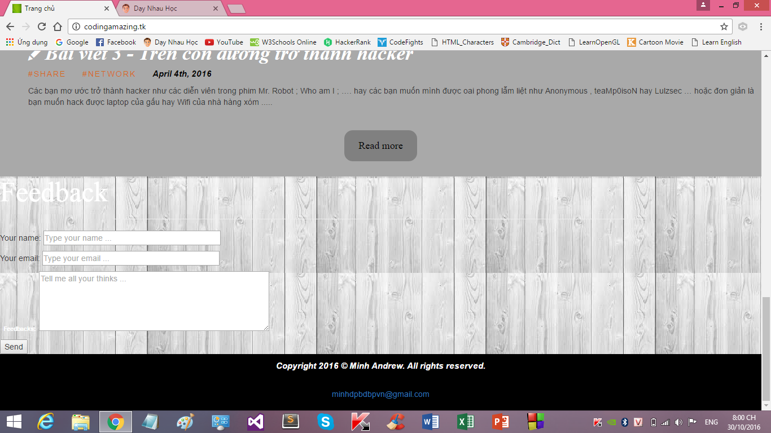
Task: Close the Trang chủ tab
Action: (107, 8)
